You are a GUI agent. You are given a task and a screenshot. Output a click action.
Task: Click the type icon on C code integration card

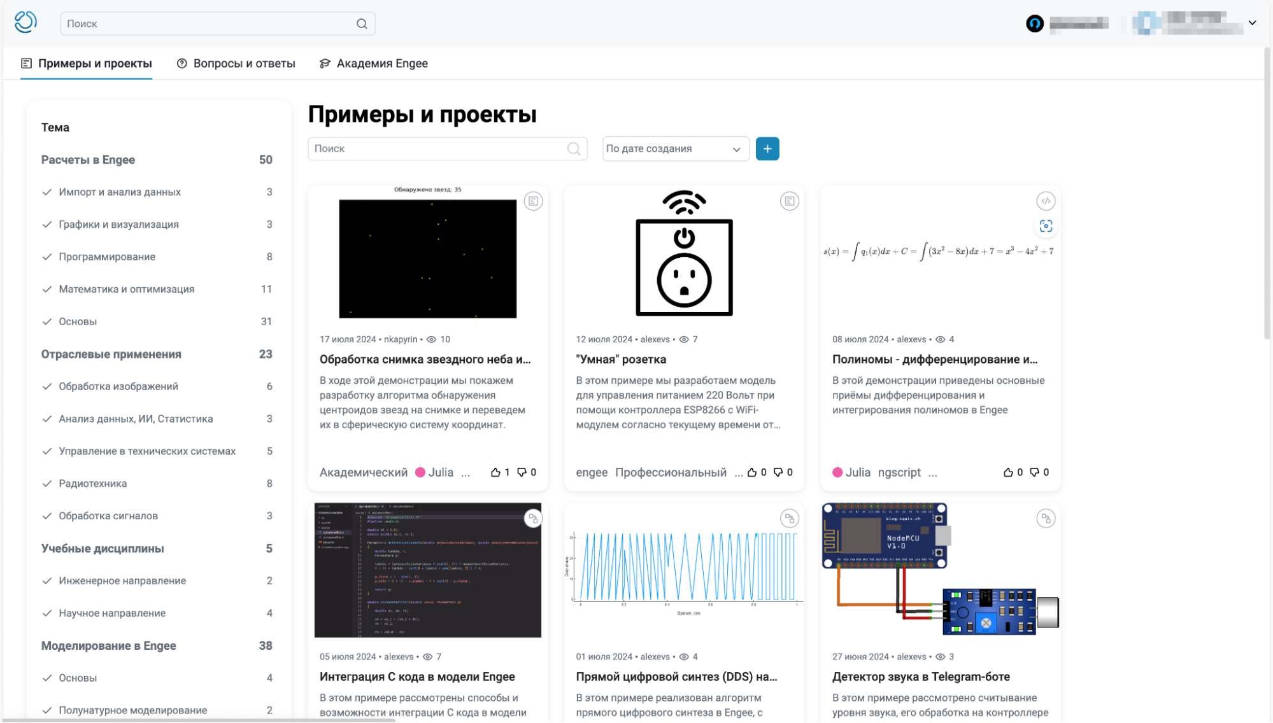coord(533,519)
